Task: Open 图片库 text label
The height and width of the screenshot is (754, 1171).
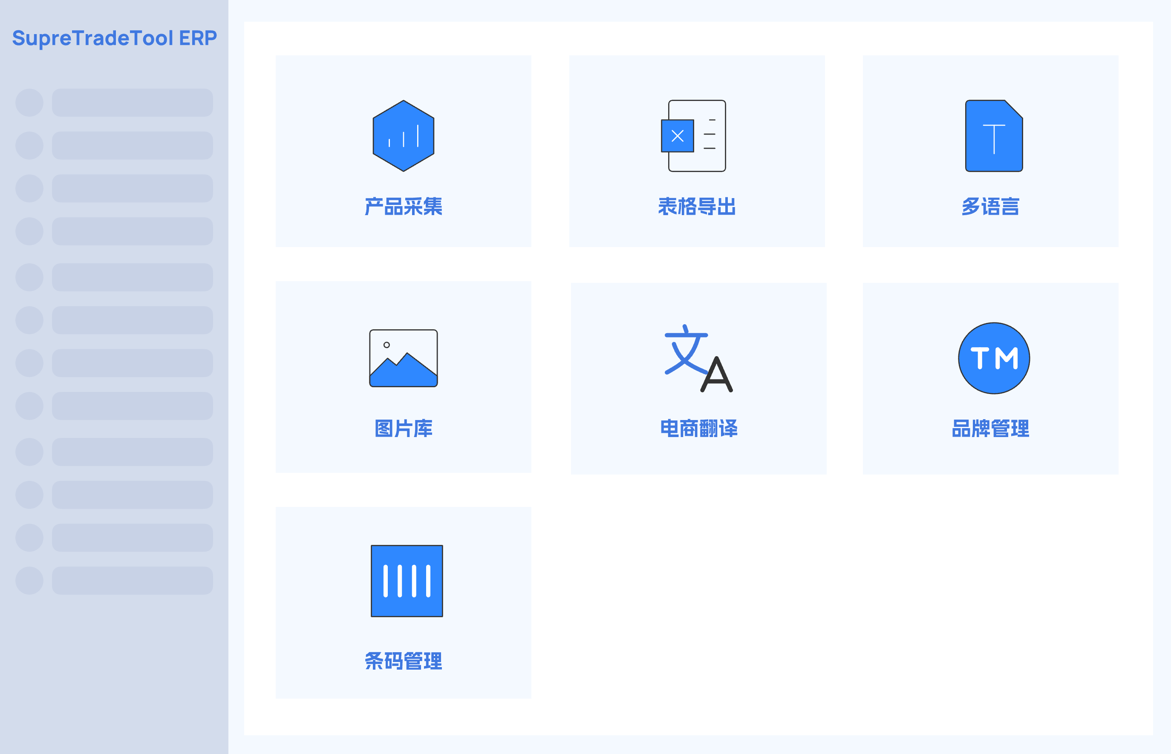Action: click(403, 429)
